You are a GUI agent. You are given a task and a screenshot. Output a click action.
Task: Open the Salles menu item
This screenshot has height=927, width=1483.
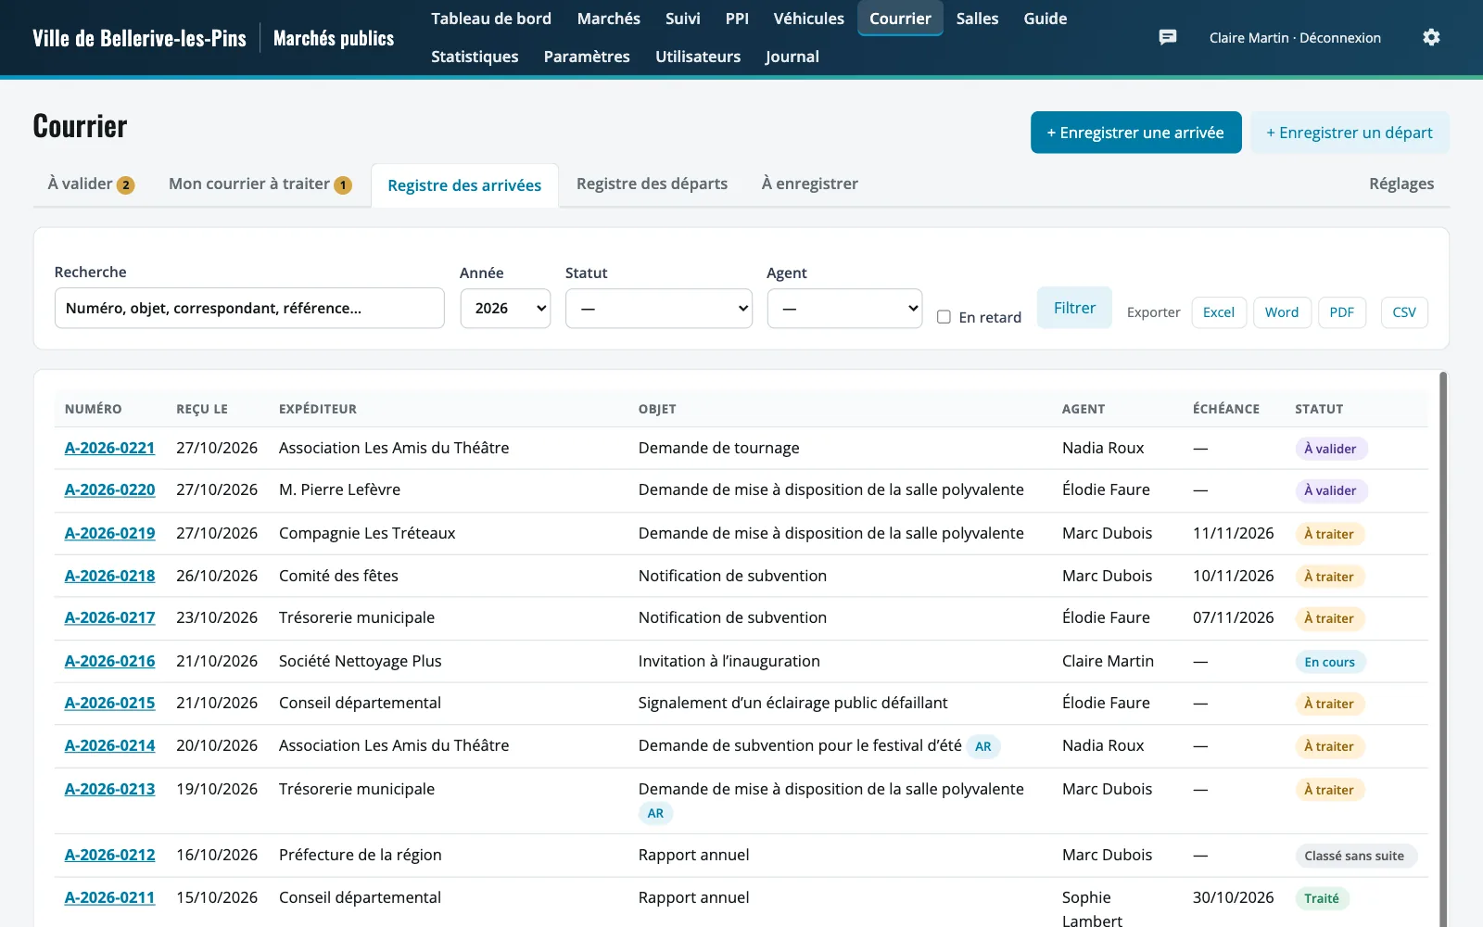(x=977, y=19)
